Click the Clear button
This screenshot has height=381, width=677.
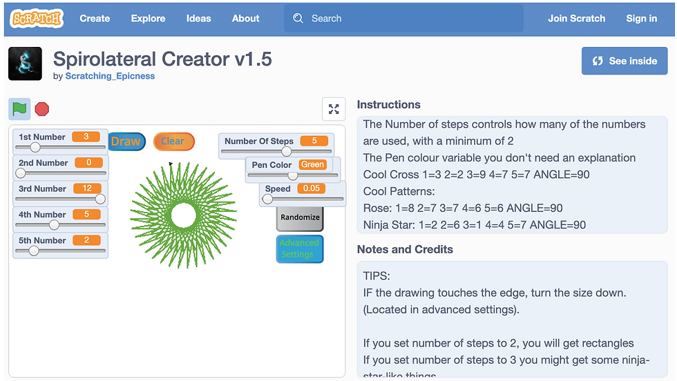(x=173, y=141)
